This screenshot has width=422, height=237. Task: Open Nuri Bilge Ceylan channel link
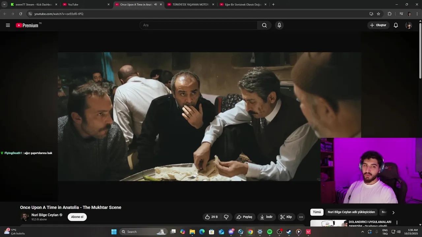coord(45,215)
